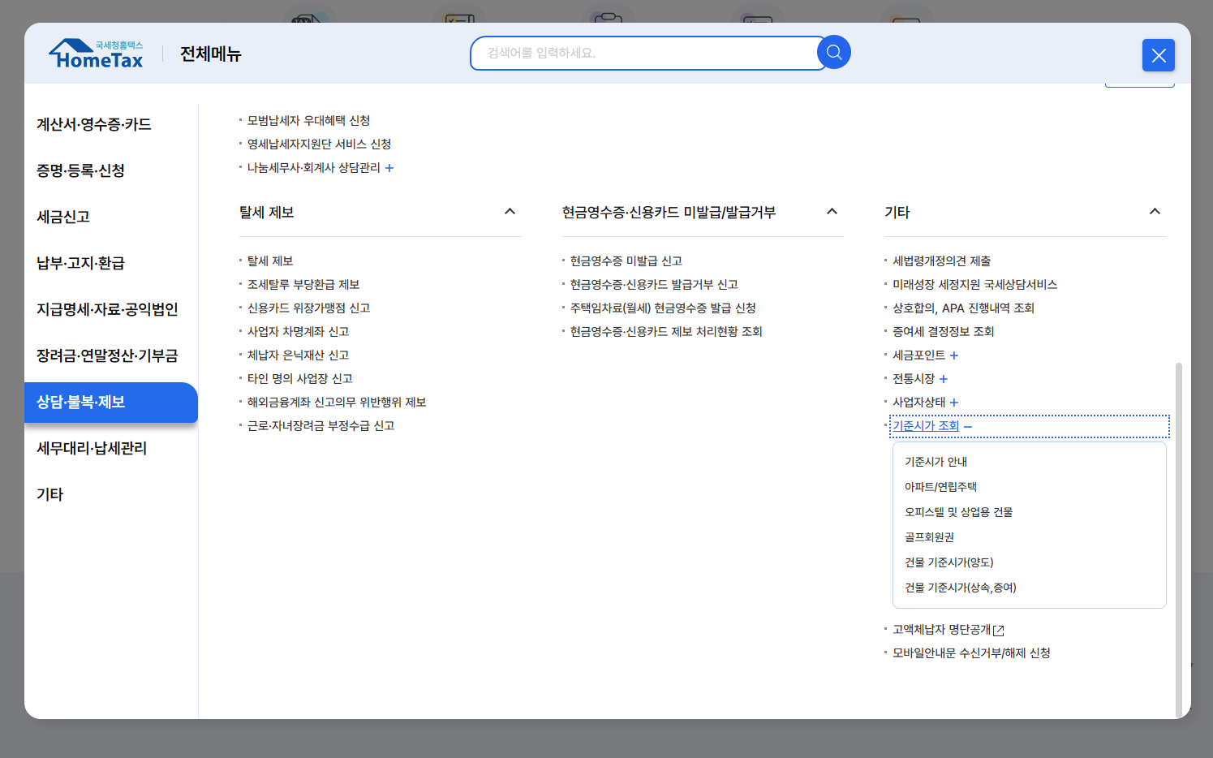This screenshot has width=1213, height=758.
Task: Expand 세금포인트 plus icon
Action: 954,355
